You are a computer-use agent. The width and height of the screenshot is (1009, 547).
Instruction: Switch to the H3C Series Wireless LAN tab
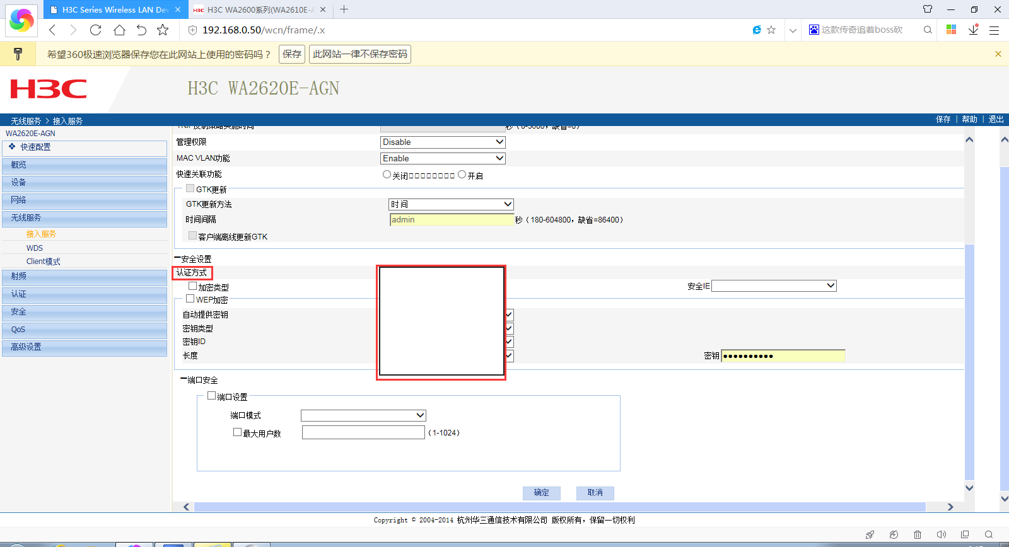coord(115,9)
